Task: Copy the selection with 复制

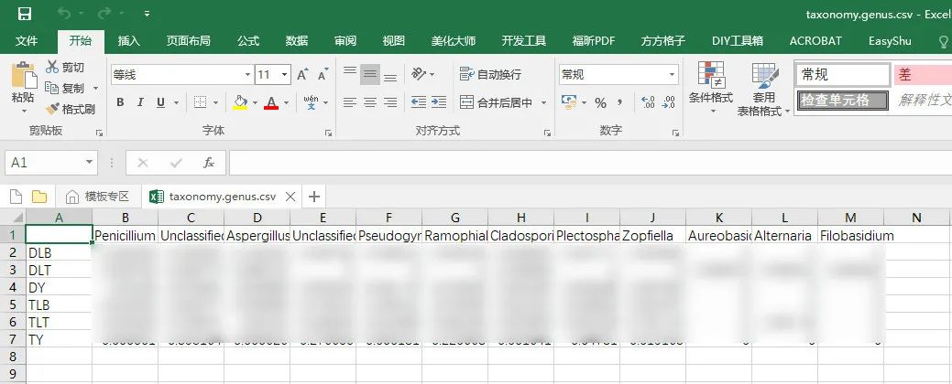Action: click(x=66, y=89)
